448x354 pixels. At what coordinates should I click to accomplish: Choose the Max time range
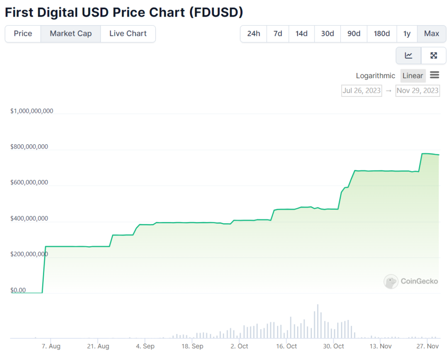431,34
